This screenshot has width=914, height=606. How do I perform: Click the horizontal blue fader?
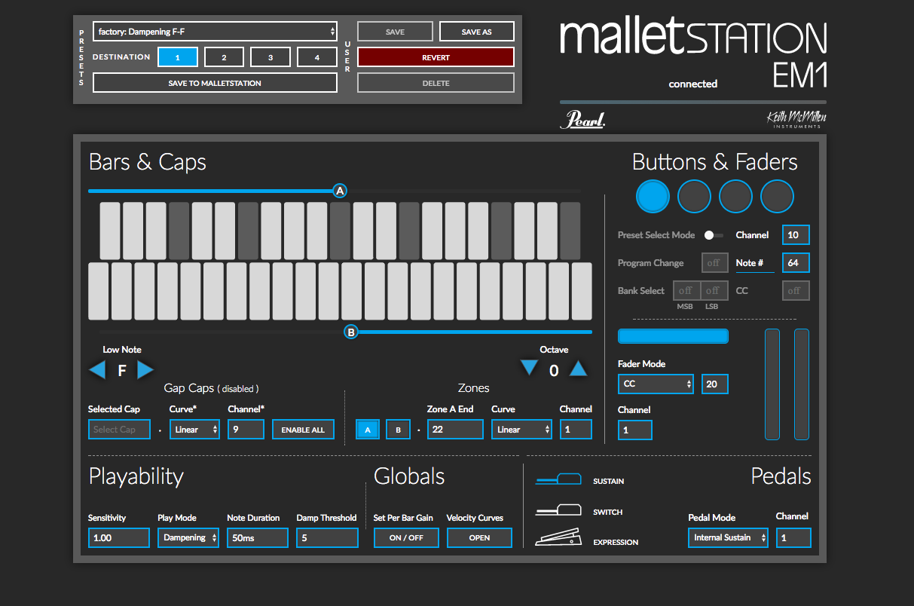click(673, 336)
